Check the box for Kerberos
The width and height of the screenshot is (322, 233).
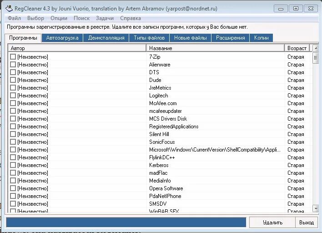[13, 165]
